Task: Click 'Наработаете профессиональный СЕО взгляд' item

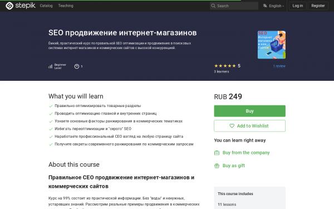Action: pos(119,137)
